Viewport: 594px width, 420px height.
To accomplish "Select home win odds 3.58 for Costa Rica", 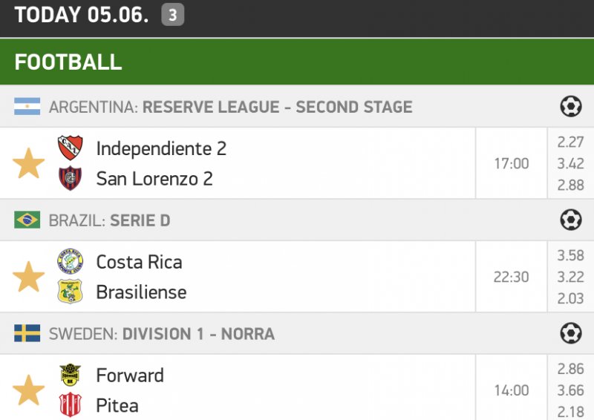I will click(x=570, y=255).
